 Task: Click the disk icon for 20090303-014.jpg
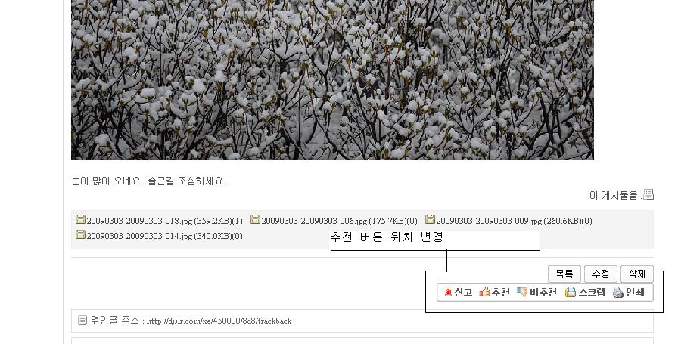pos(80,234)
